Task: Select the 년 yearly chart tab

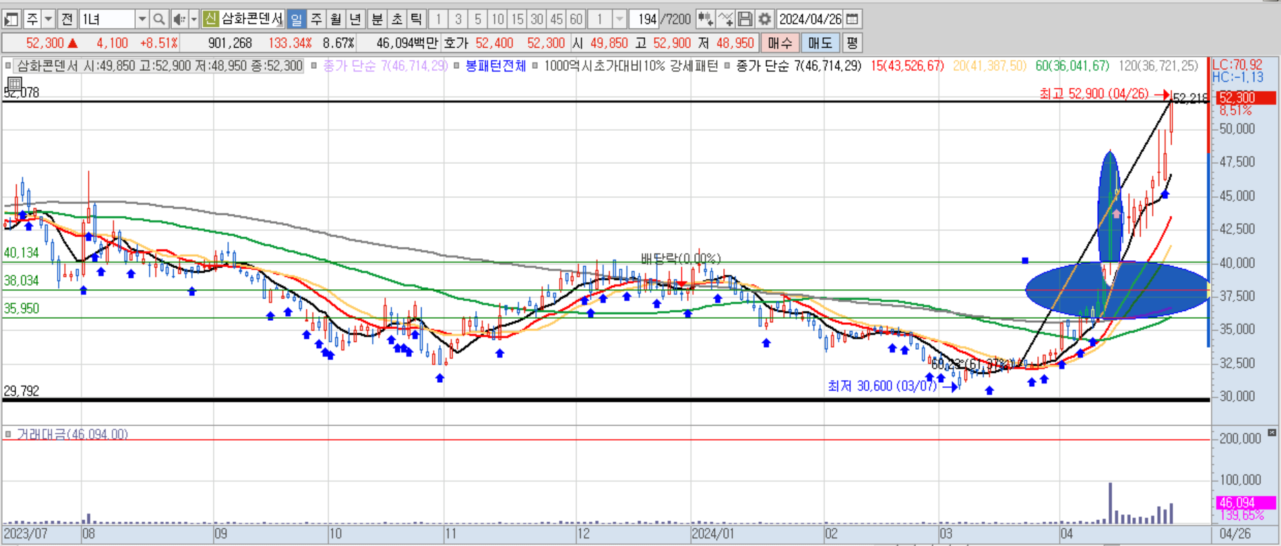Action: click(355, 19)
